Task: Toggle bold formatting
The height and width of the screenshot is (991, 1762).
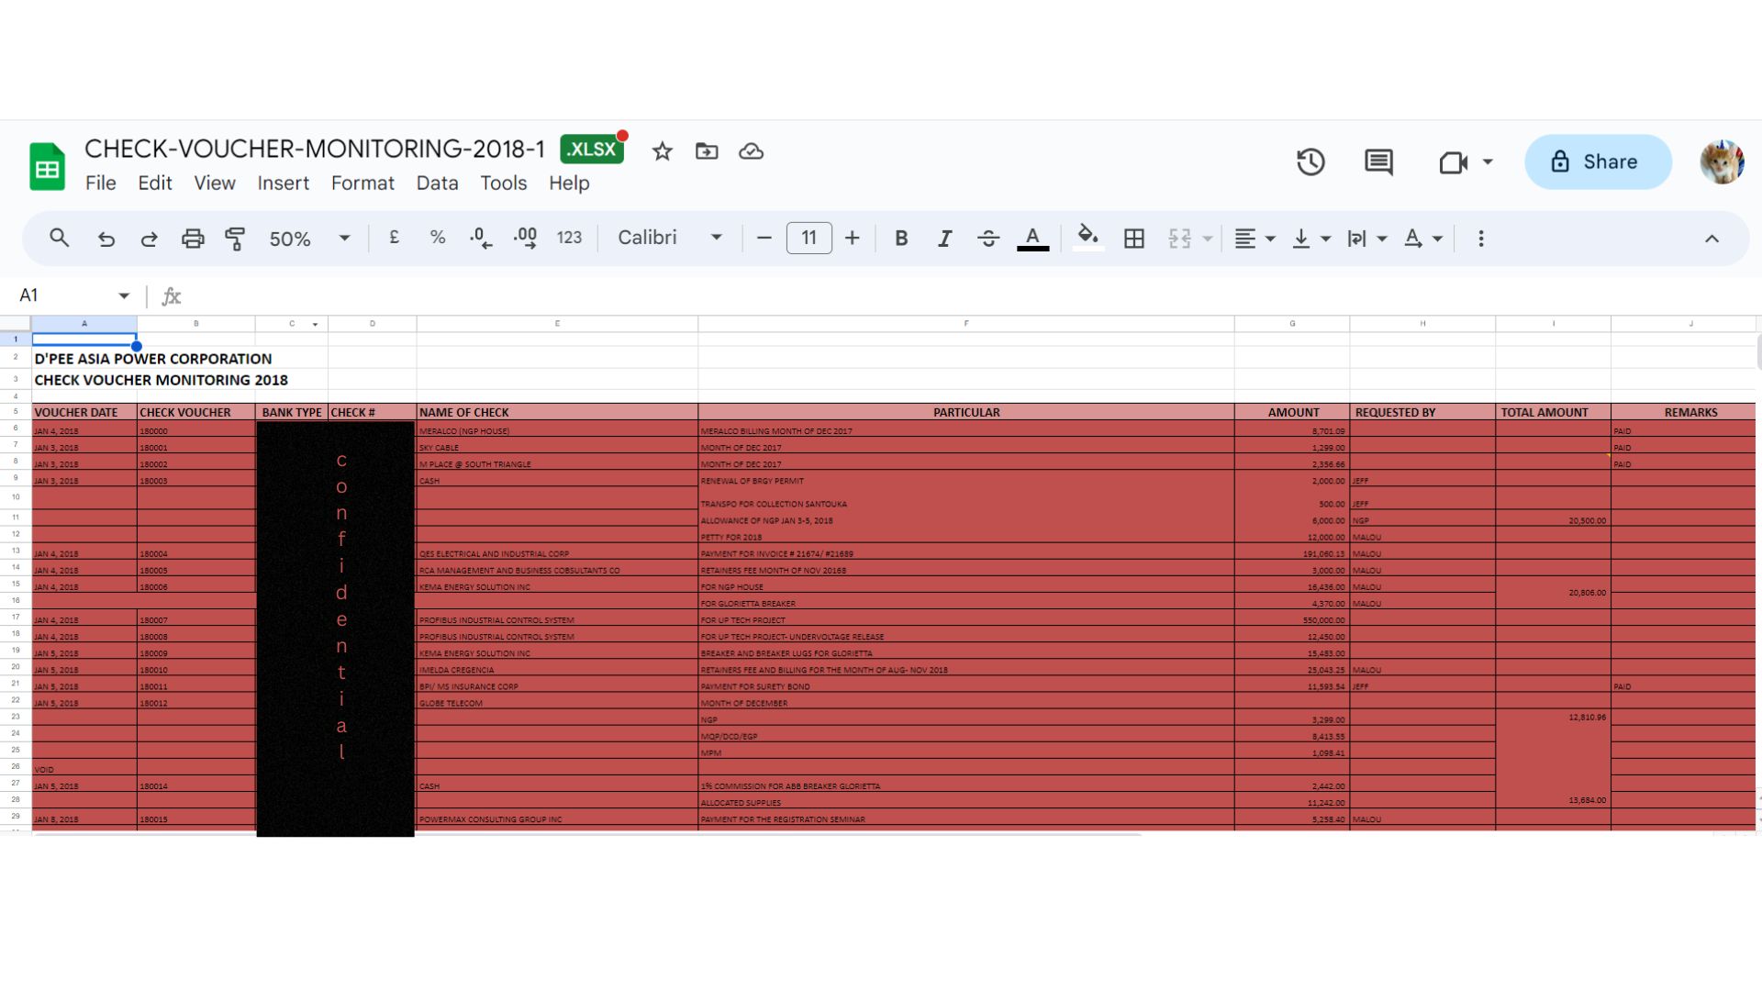Action: [901, 239]
